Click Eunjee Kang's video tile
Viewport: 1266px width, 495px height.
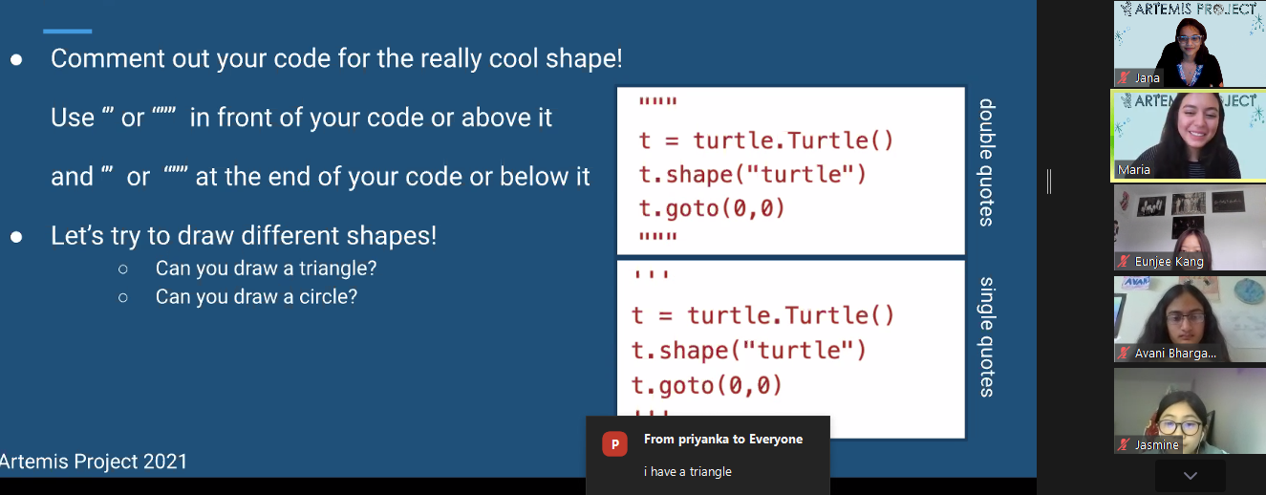[1190, 227]
